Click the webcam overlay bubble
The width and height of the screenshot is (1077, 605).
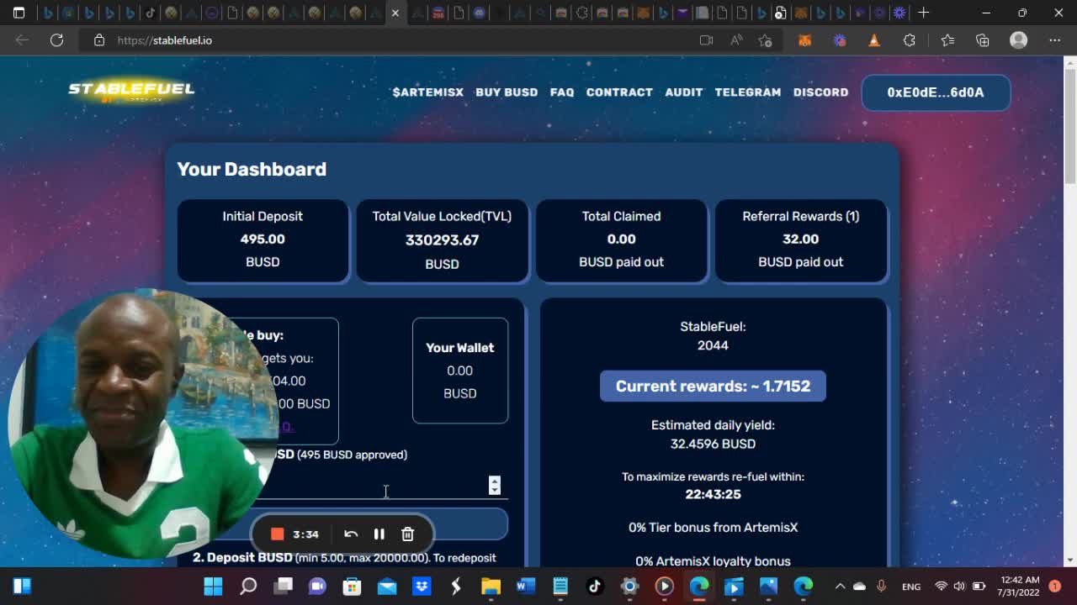(143, 424)
